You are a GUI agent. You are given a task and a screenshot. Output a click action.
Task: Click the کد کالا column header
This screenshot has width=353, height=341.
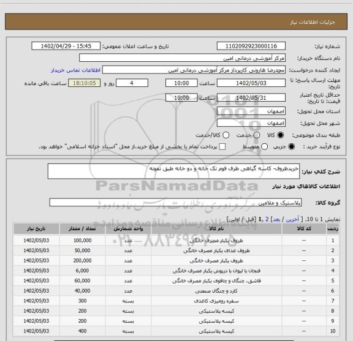304,228
